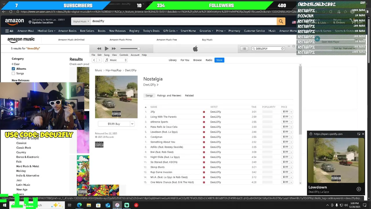Screen dimensions: 371x209
Task: Open iTunes from the taskbar
Action: [117, 205]
